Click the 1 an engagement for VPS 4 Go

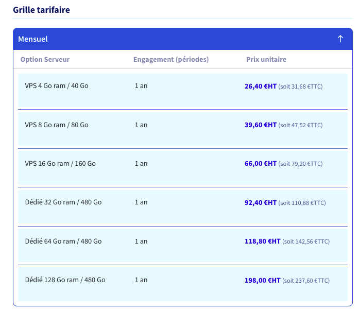point(141,86)
